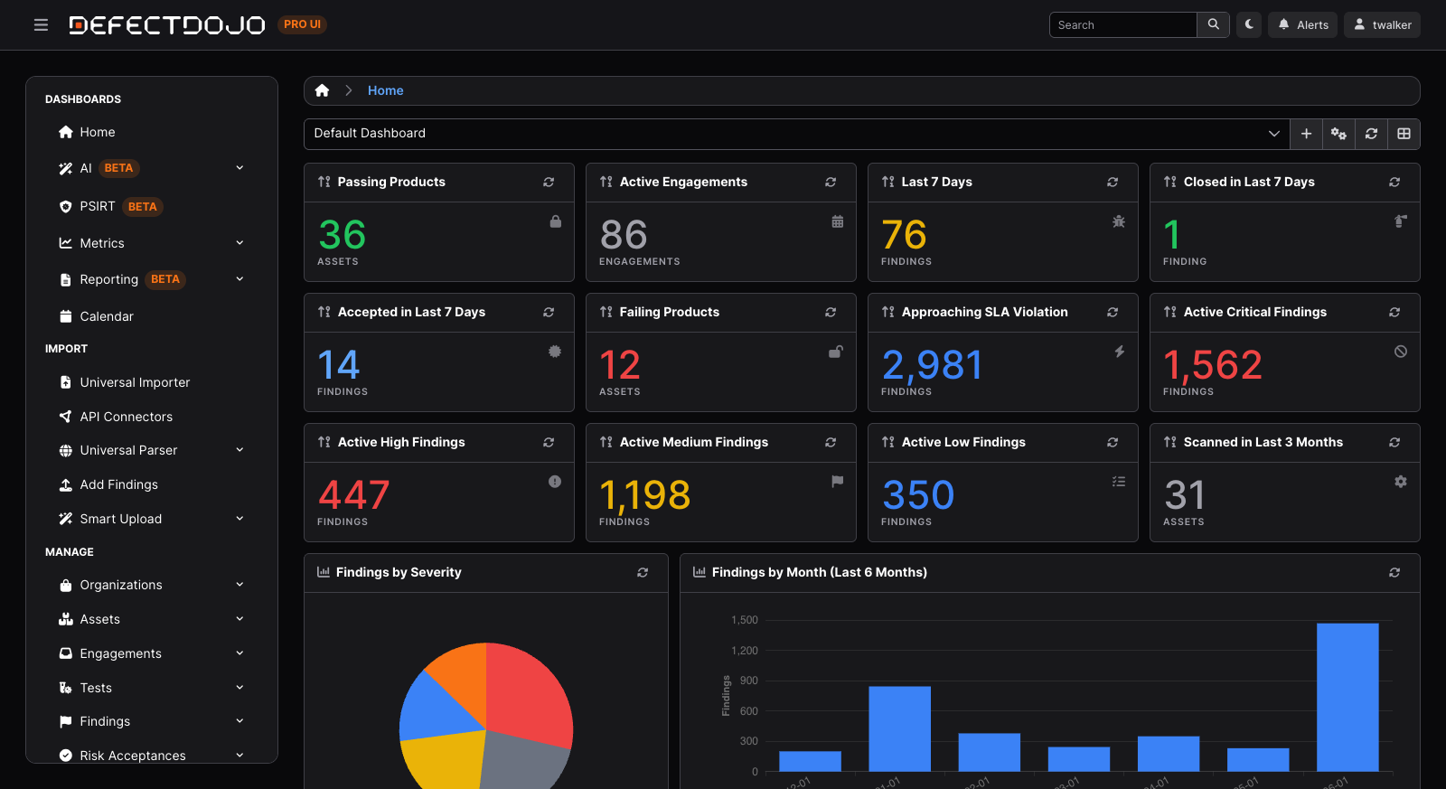Image resolution: width=1446 pixels, height=789 pixels.
Task: Click the search magnifier button
Action: (1213, 24)
